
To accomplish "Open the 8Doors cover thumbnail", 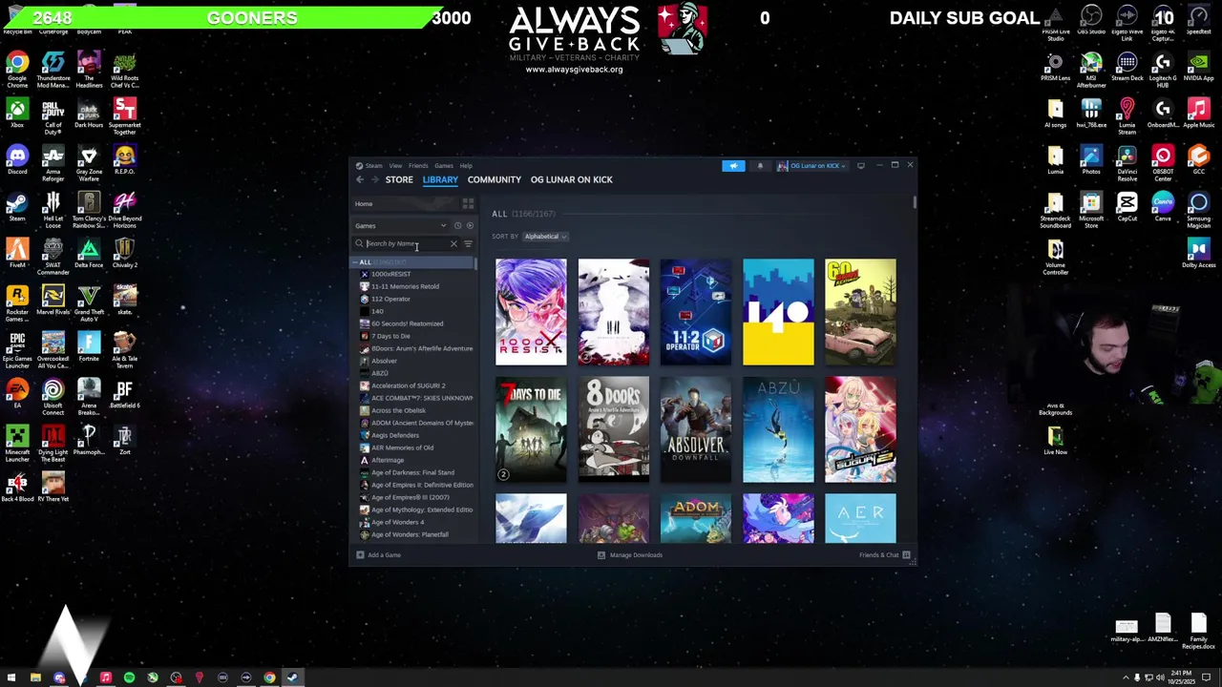I will (613, 429).
